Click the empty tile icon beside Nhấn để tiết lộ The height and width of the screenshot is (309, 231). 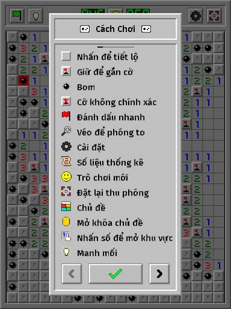coord(66,56)
